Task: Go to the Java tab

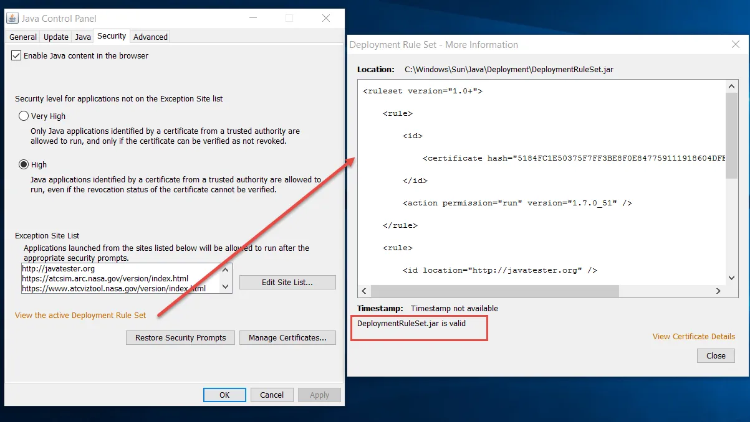Action: (x=83, y=37)
